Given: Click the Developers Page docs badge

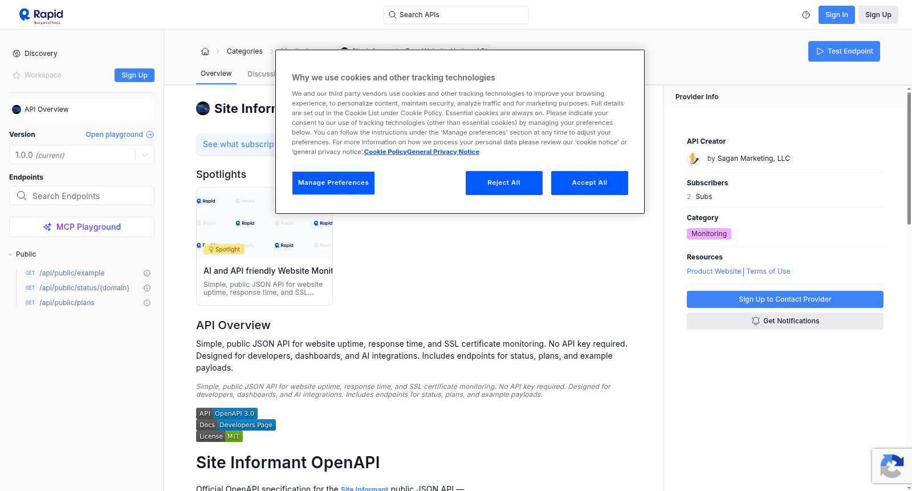Looking at the screenshot, I should [236, 425].
